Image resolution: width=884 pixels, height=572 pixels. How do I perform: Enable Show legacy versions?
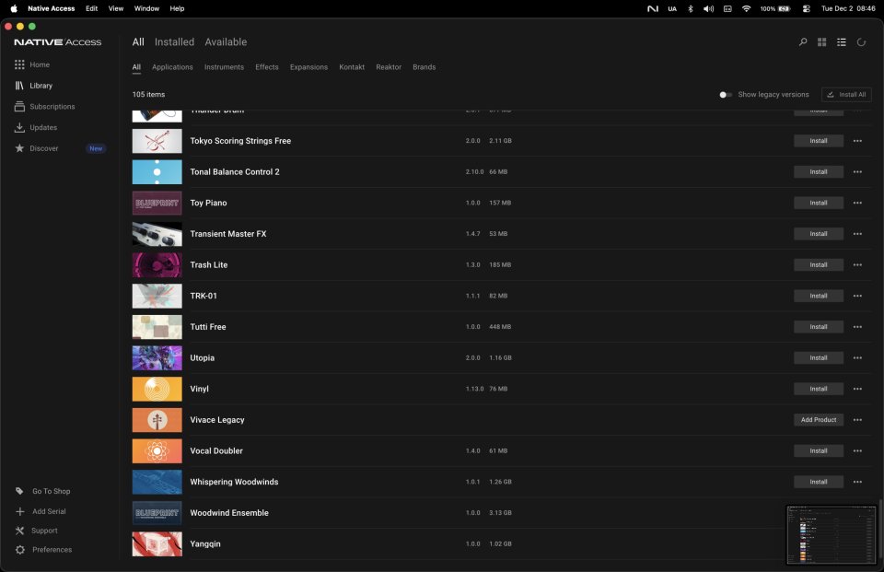point(727,94)
